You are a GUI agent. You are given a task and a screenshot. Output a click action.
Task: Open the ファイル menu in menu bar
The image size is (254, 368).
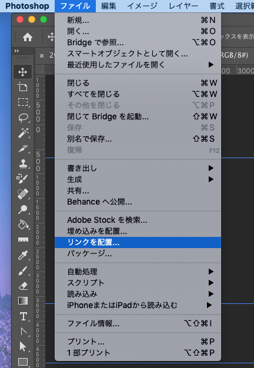coord(75,6)
